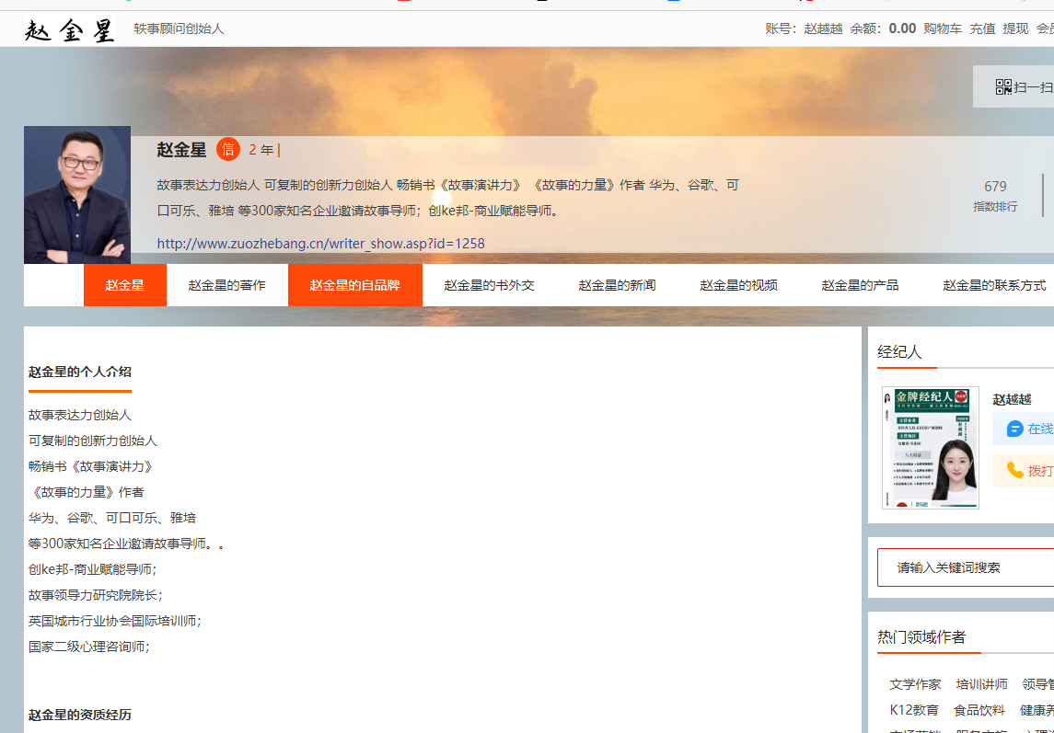Viewport: 1054px width, 733px height.
Task: View the 赵金星的视频 tab
Action: 738,285
